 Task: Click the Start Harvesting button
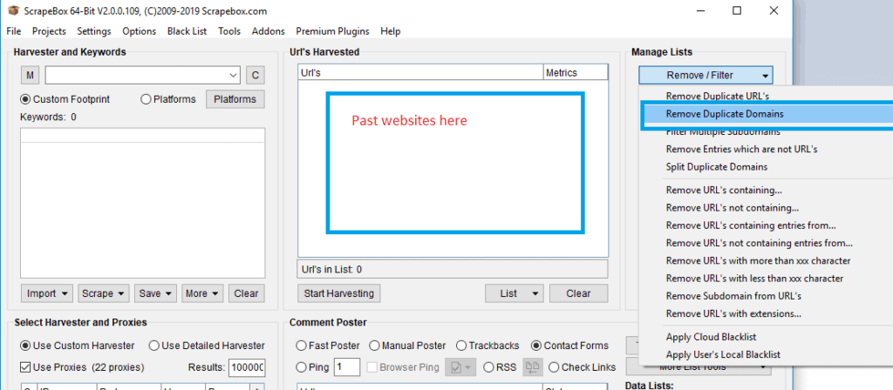pyautogui.click(x=339, y=293)
